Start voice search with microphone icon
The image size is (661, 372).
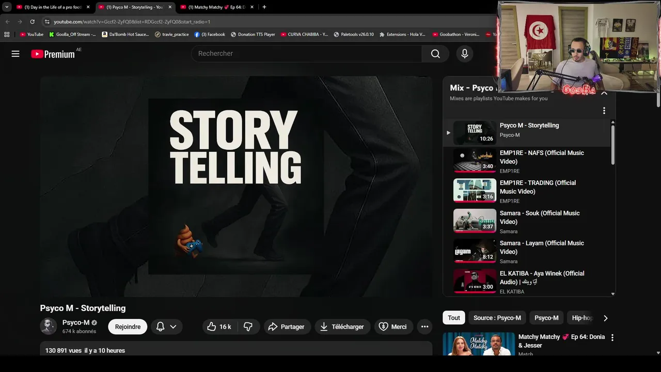coord(465,54)
